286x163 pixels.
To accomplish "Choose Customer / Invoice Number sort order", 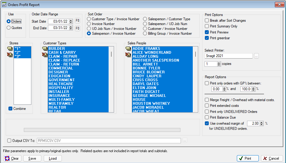I will tap(145, 29).
